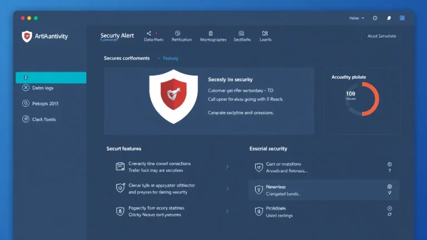Click the Newriess shield icon
427x240 pixels.
[259, 189]
